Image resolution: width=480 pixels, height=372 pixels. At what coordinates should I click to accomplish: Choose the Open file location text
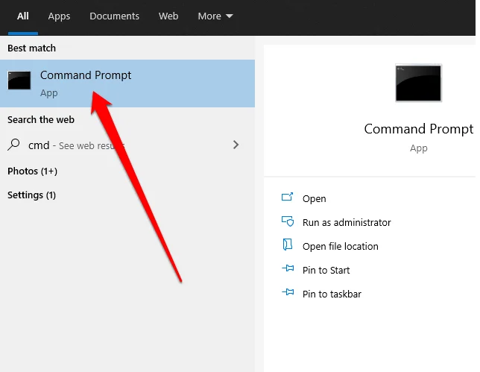click(341, 246)
